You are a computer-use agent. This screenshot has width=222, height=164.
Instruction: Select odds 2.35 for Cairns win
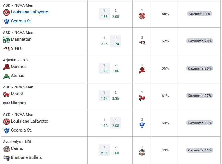click(x=104, y=150)
